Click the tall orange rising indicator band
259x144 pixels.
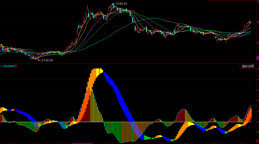[91, 81]
